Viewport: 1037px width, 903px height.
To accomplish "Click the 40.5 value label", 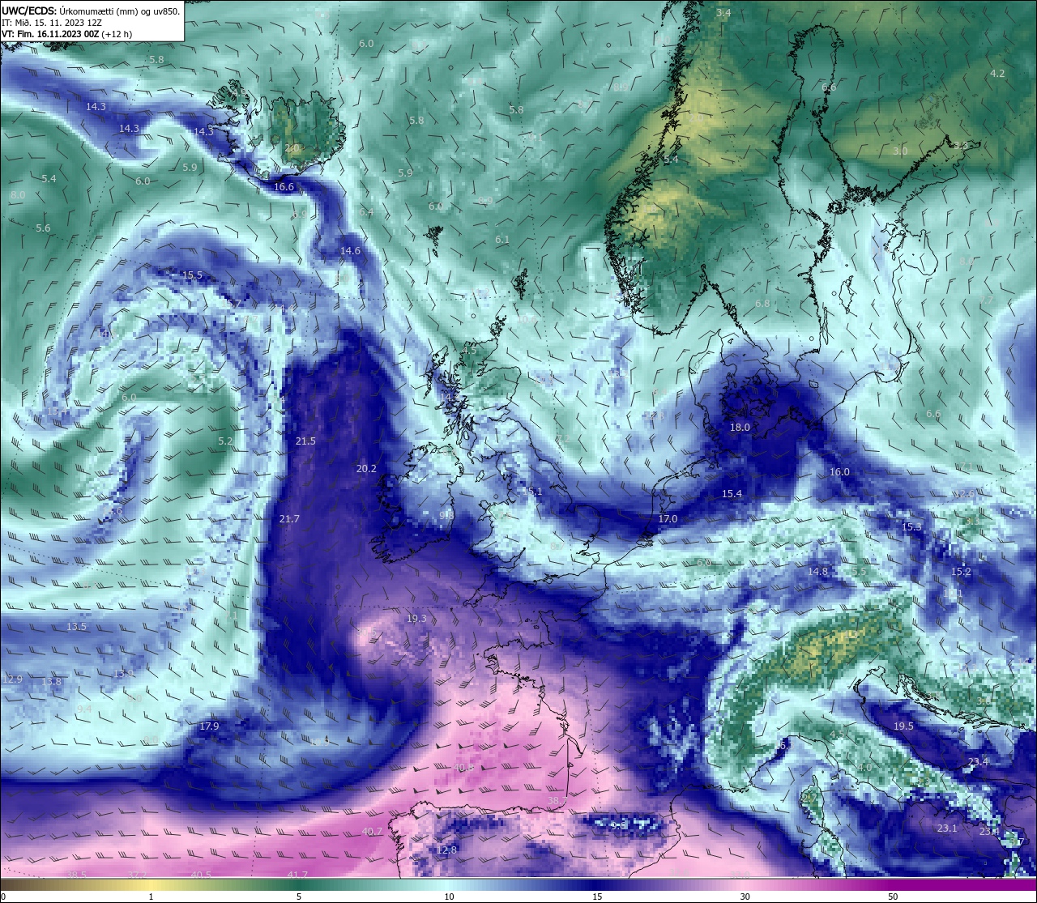I will [x=201, y=874].
